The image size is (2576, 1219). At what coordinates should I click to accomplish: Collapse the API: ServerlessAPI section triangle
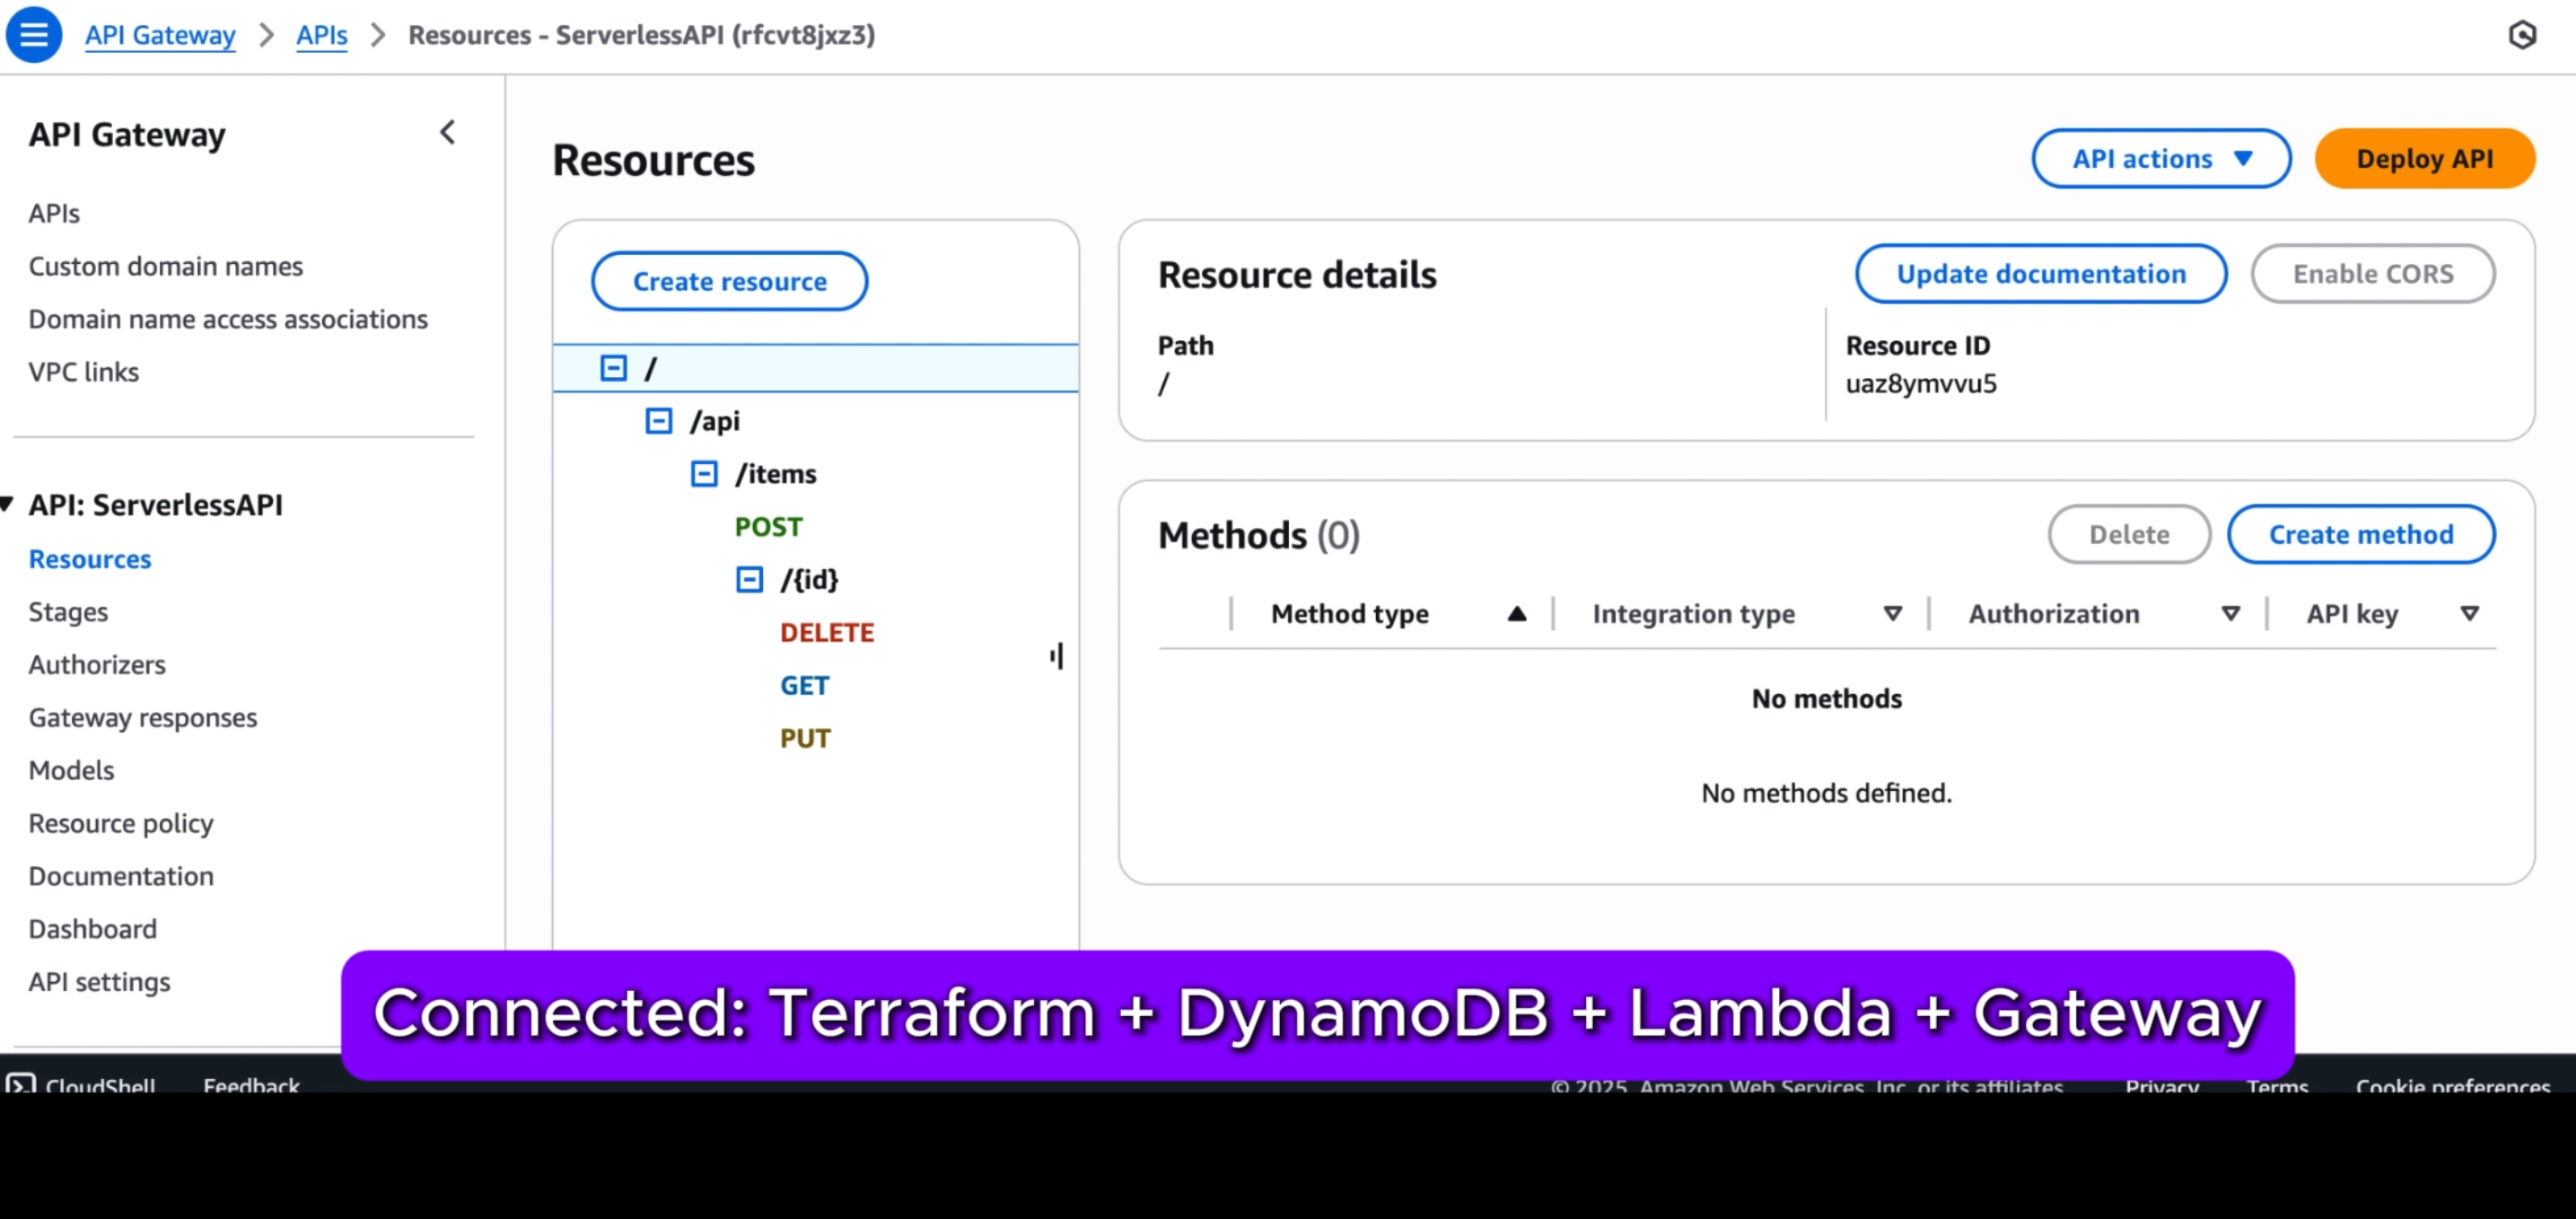pyautogui.click(x=8, y=504)
